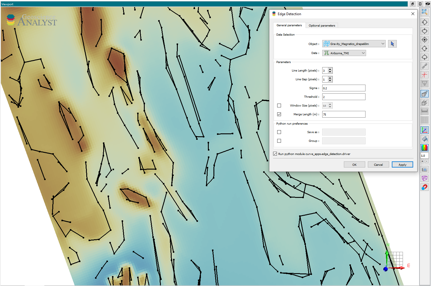Select the General parameters tab

pyautogui.click(x=289, y=25)
